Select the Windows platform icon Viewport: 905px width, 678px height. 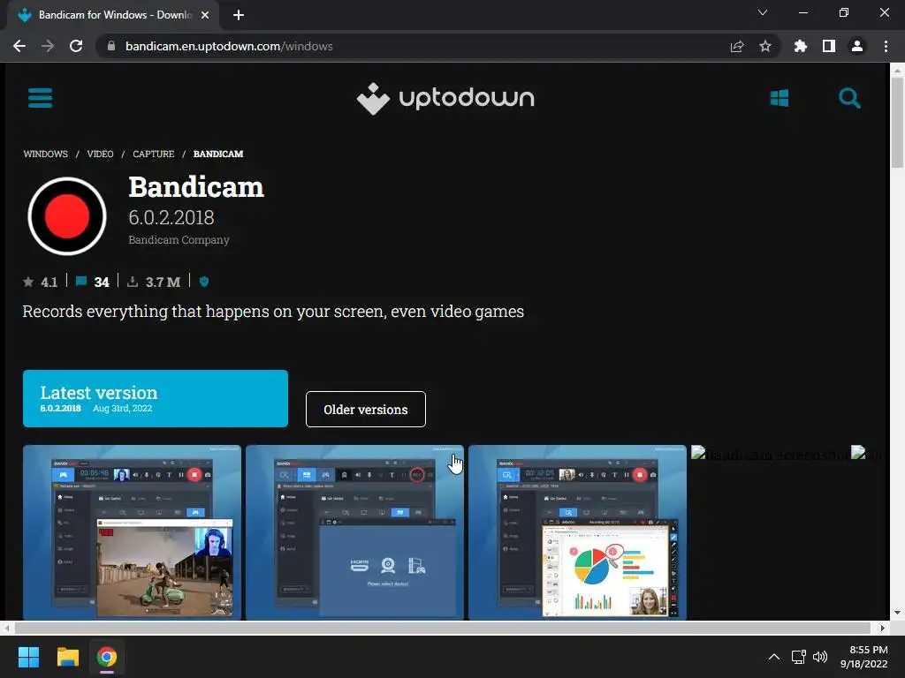click(780, 98)
